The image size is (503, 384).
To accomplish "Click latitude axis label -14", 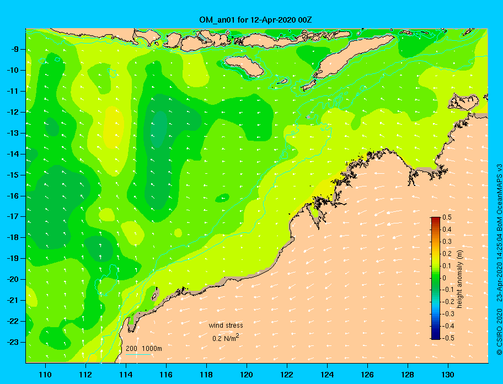I will [x=13, y=154].
